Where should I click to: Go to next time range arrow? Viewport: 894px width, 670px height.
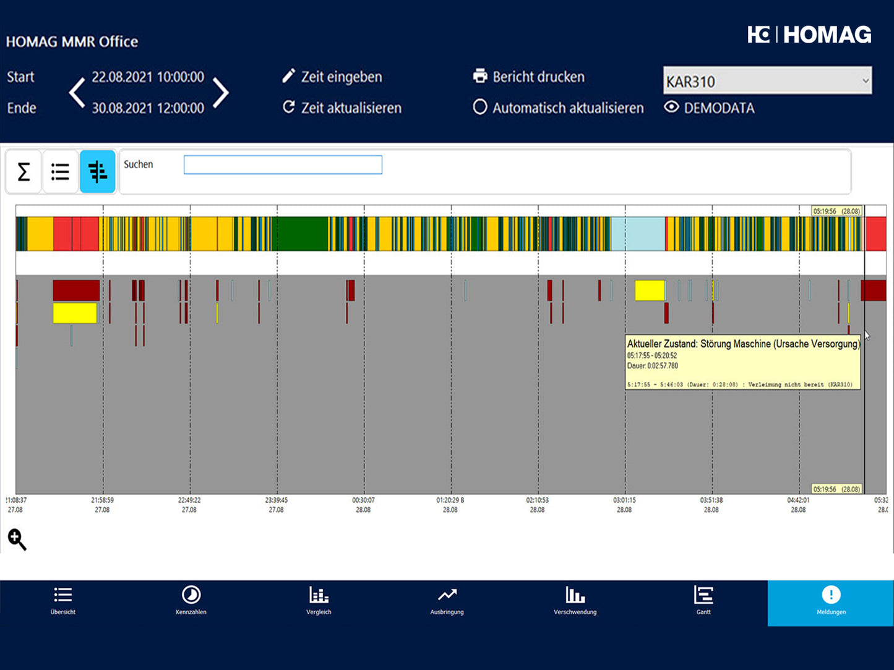coord(221,93)
